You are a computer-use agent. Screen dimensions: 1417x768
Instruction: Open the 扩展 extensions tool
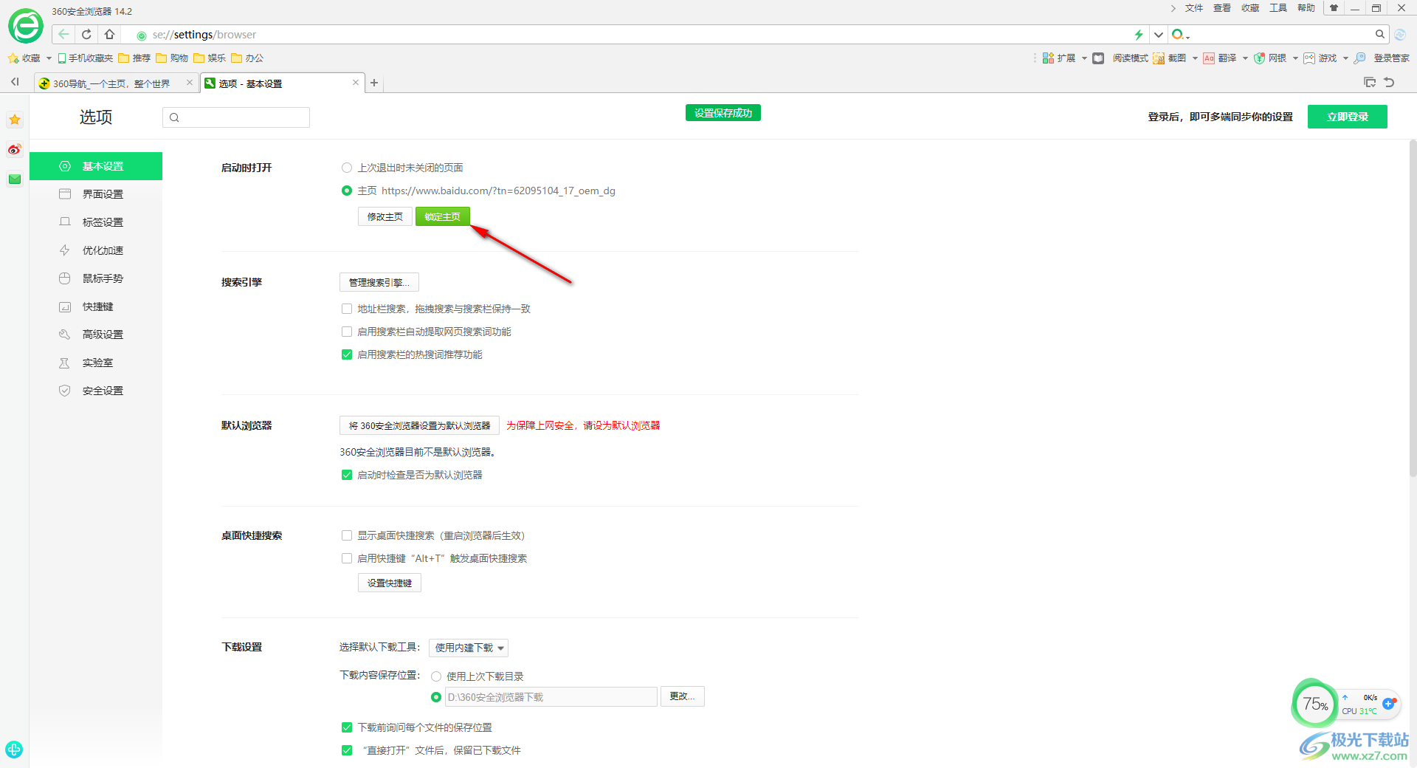pyautogui.click(x=1058, y=58)
